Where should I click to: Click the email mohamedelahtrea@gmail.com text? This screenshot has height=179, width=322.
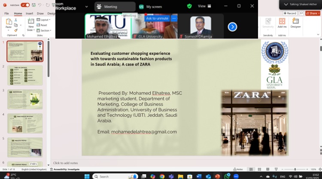click(x=144, y=132)
